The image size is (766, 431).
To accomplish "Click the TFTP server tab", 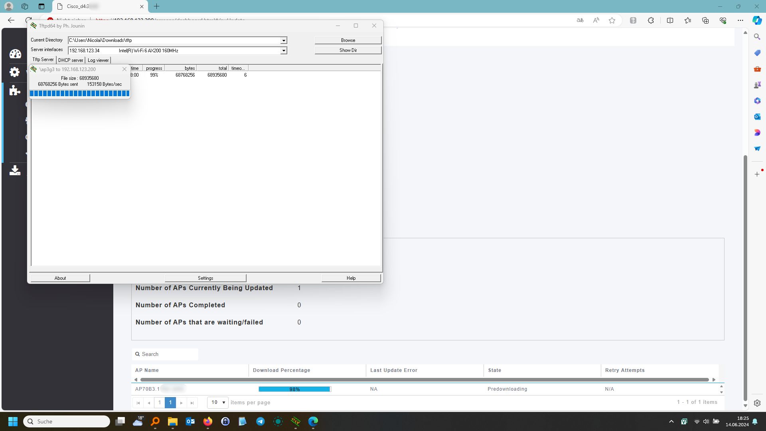I will [43, 59].
